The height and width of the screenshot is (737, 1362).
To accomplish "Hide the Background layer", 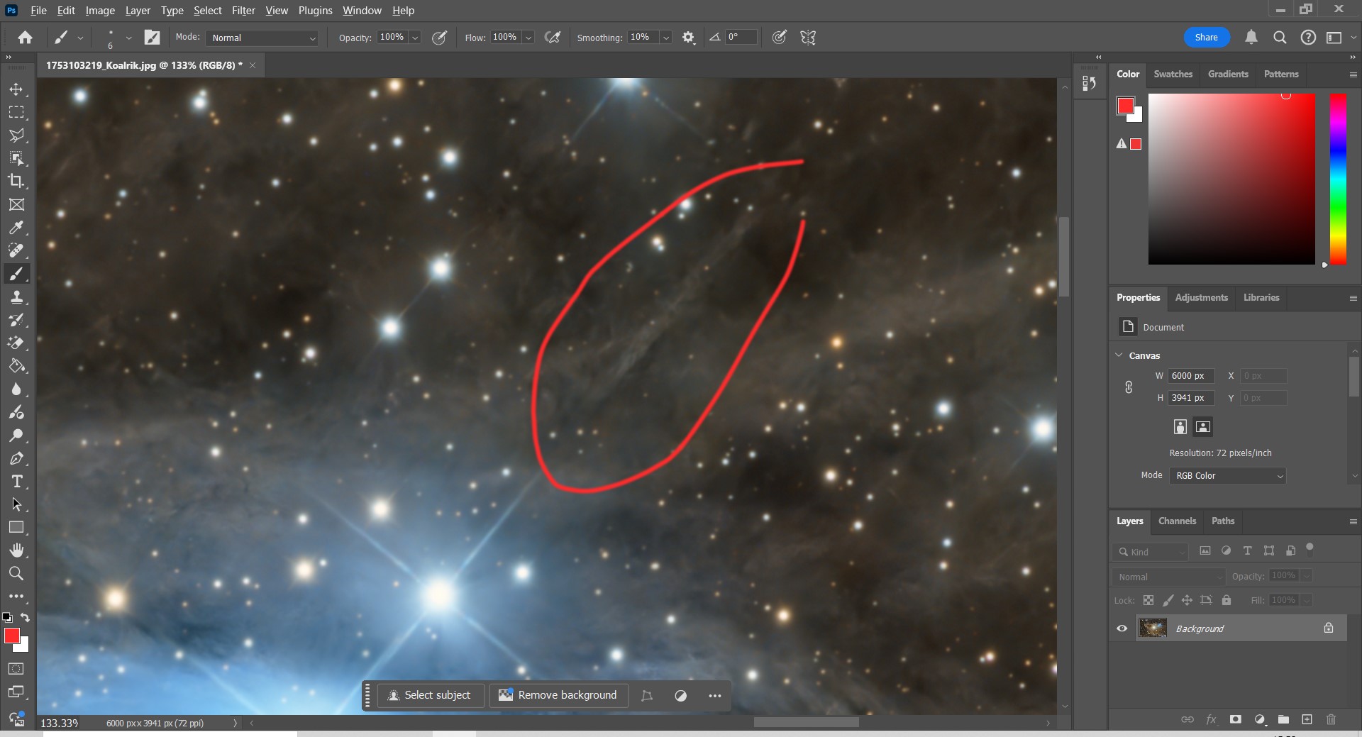I will pyautogui.click(x=1122, y=628).
